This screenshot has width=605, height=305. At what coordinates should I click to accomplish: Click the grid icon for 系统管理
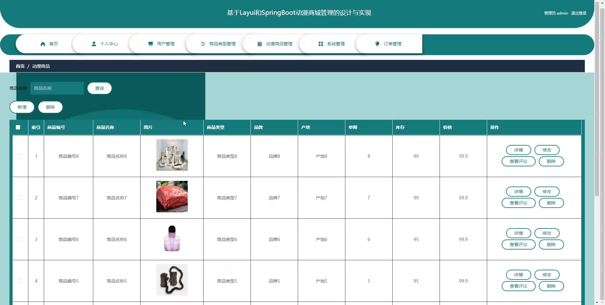(x=321, y=44)
